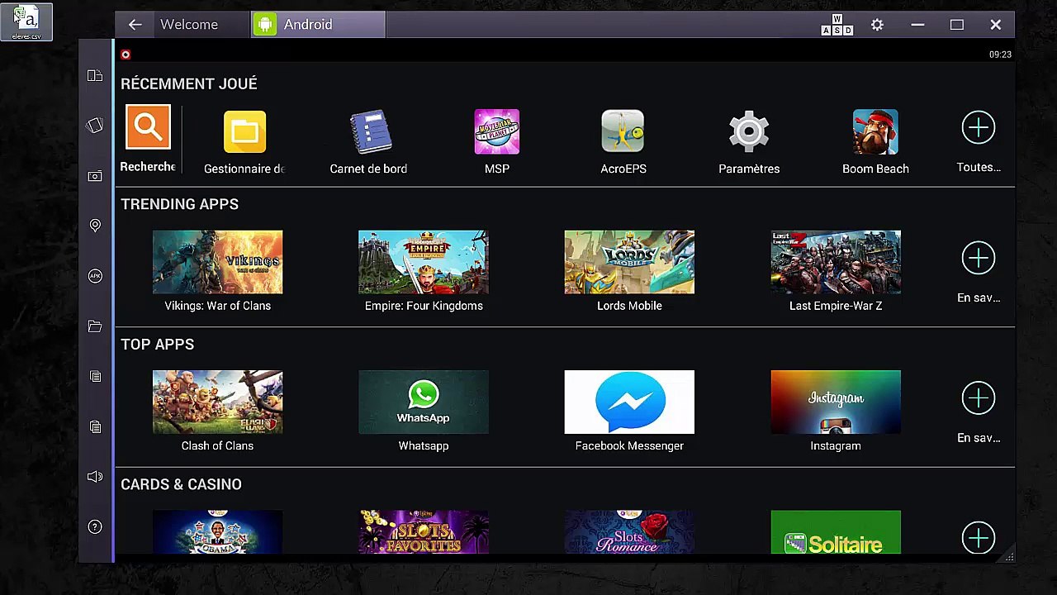This screenshot has width=1057, height=595.
Task: Click the shake device icon in the sidebar
Action: (95, 126)
